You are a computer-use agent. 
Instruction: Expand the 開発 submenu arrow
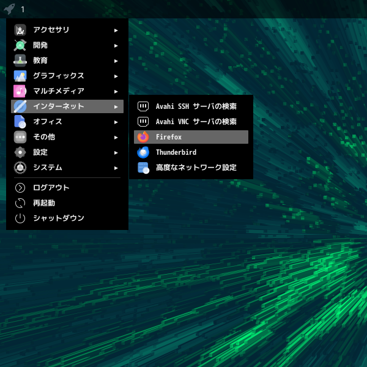[x=116, y=45]
